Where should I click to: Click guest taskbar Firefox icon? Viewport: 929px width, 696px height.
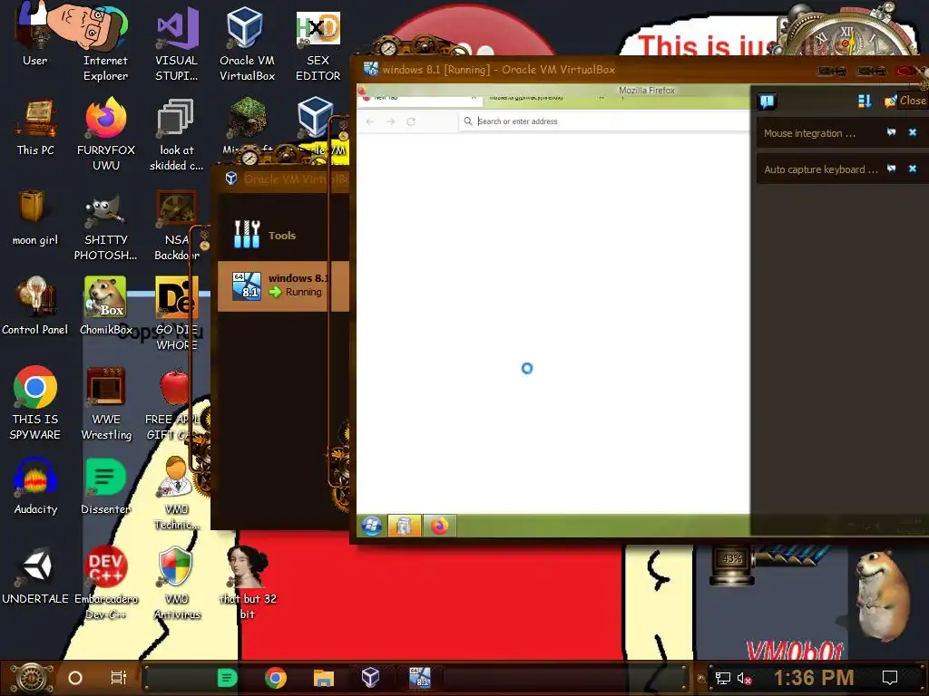click(x=440, y=526)
